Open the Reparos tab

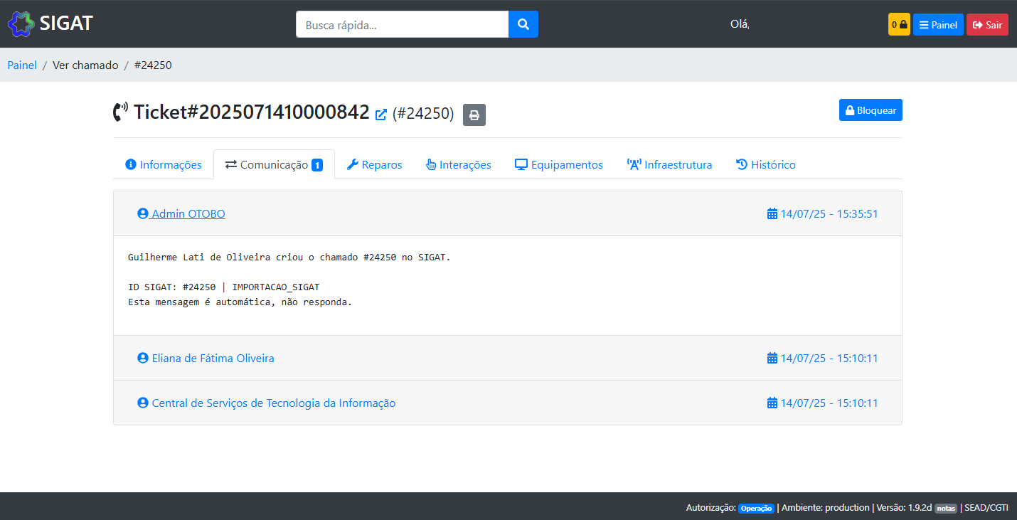pyautogui.click(x=374, y=164)
